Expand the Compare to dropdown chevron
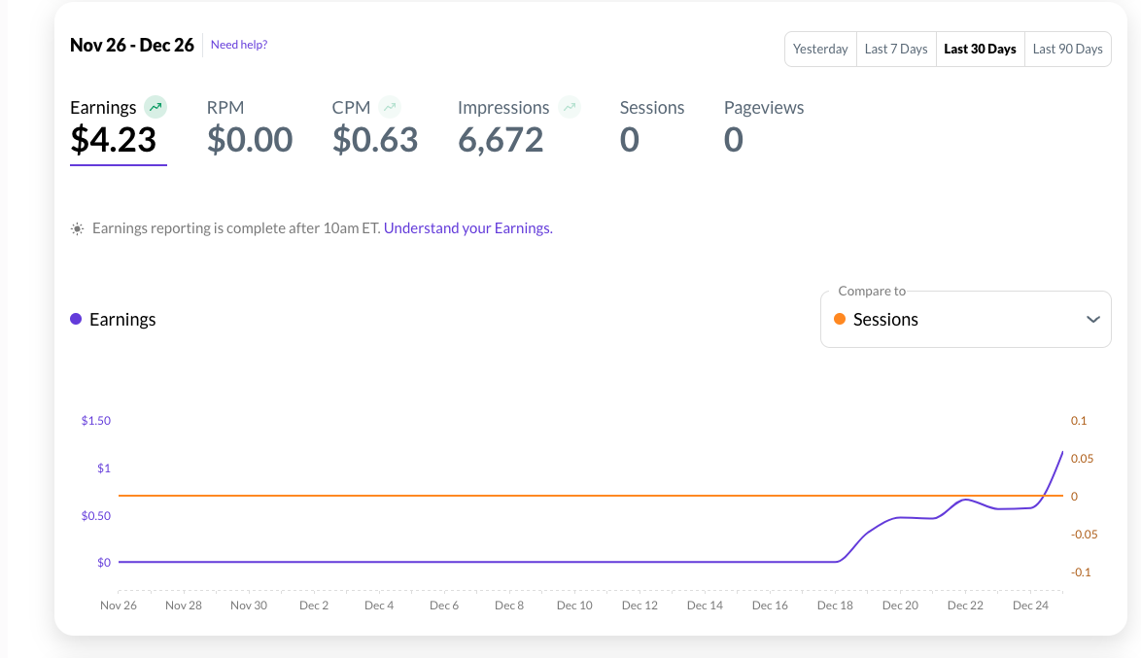The image size is (1141, 658). tap(1092, 319)
